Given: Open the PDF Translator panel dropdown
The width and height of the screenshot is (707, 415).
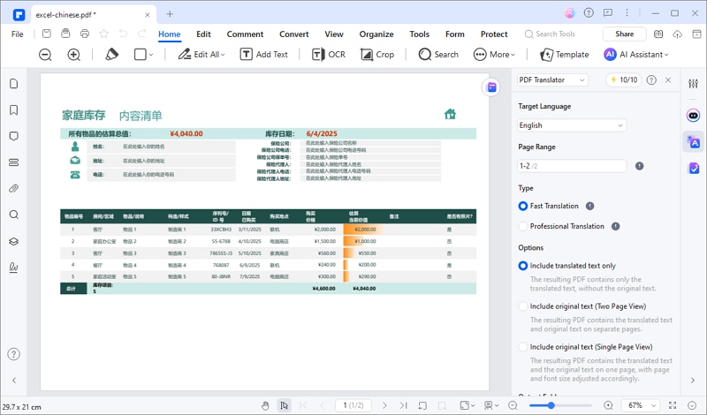Looking at the screenshot, I should 551,79.
